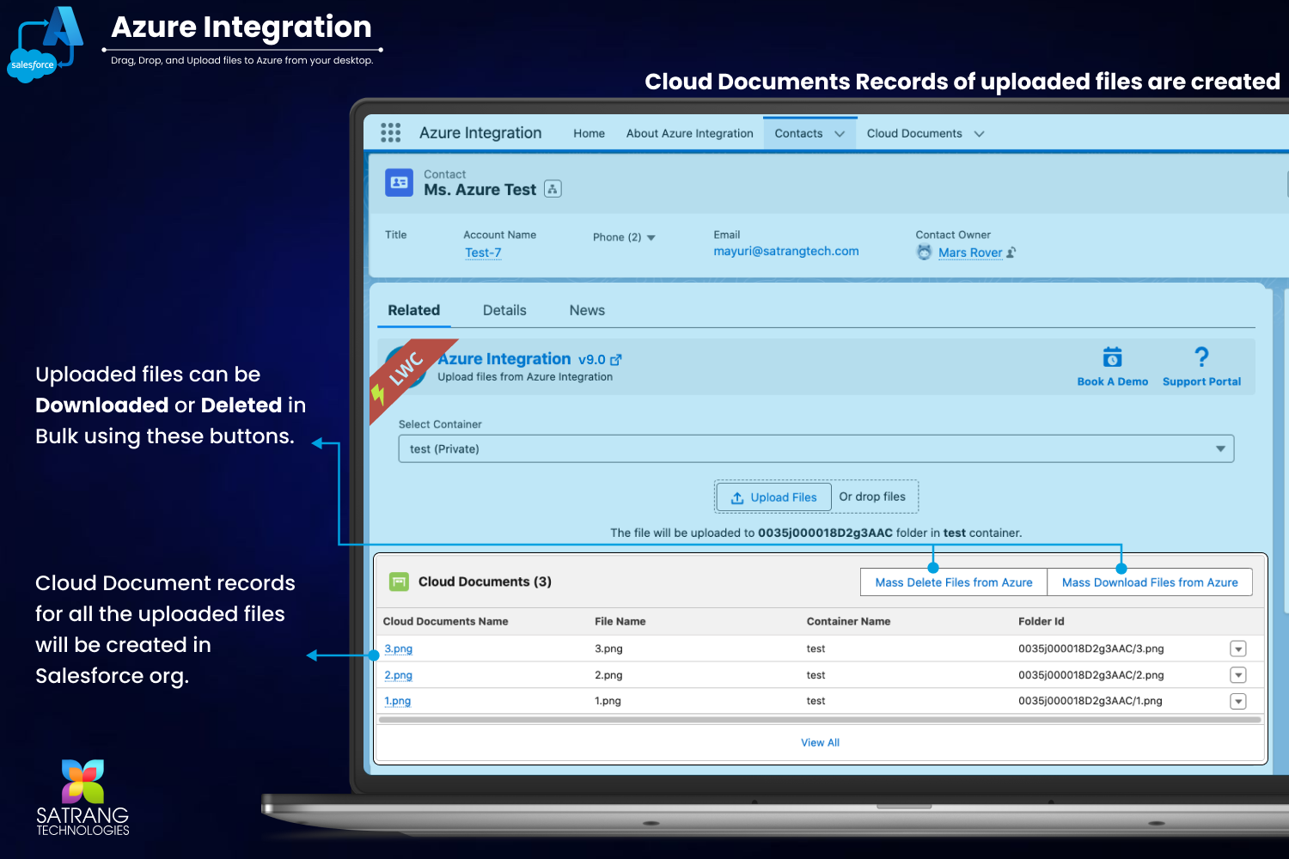The image size is (1289, 859).
Task: Click folder id 0035j000018D2g3AAC/3.png cell
Action: (1090, 649)
